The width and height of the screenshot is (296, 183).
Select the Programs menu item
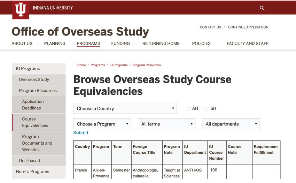88,44
